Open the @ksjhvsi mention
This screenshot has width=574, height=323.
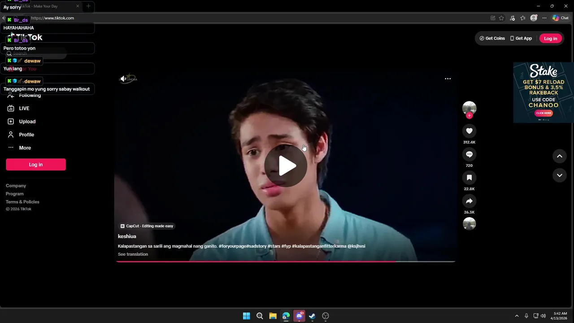(356, 246)
